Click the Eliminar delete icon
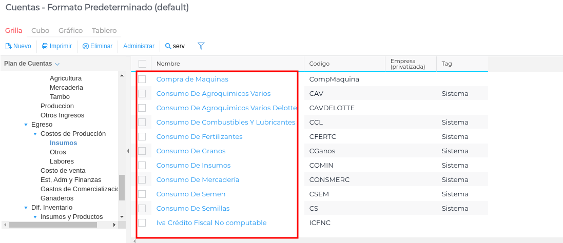The height and width of the screenshot is (243, 563). coord(86,46)
